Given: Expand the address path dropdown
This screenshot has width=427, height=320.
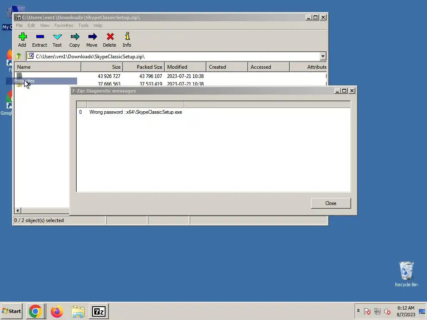Looking at the screenshot, I should (x=323, y=56).
